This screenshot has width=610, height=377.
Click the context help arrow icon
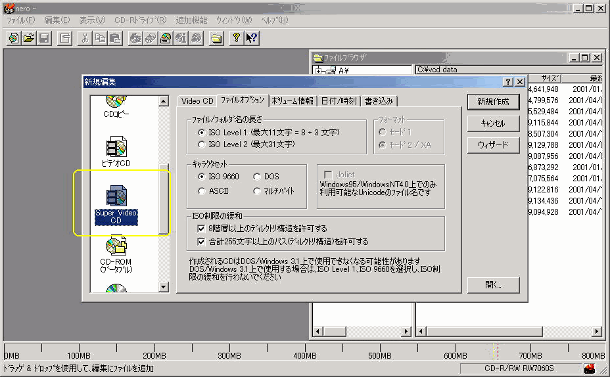[251, 38]
